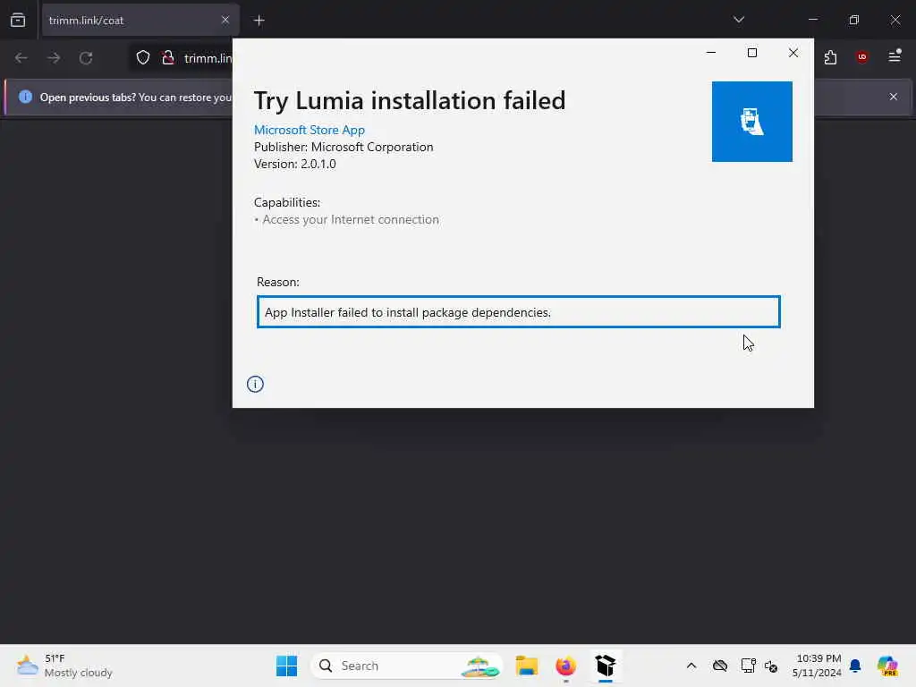Launch Copilot preview from the taskbar
The width and height of the screenshot is (916, 687).
(887, 666)
